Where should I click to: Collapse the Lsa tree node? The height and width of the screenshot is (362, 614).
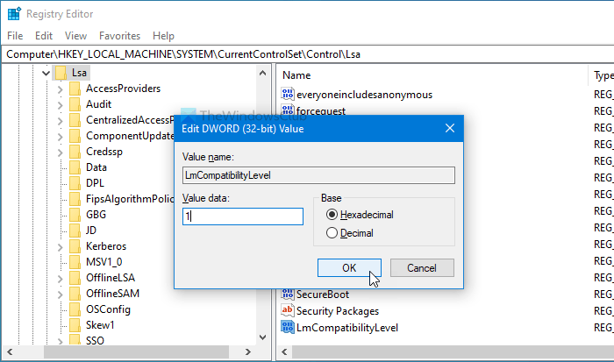[x=46, y=73]
